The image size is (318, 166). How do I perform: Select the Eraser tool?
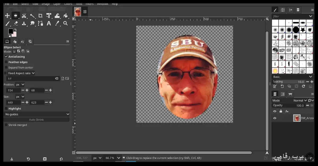pyautogui.click(x=15, y=23)
